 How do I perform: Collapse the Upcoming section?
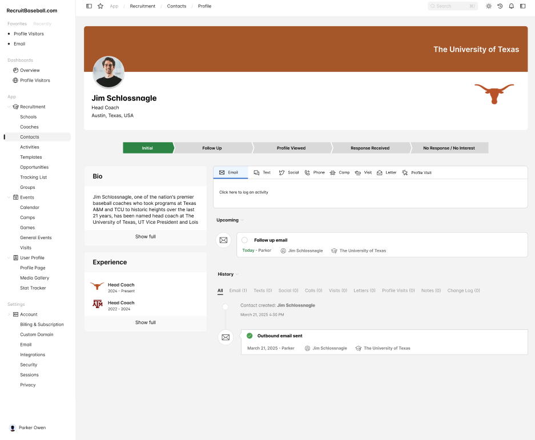point(242,220)
